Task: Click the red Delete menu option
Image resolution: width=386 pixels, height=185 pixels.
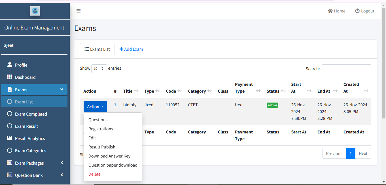Action: (94, 174)
